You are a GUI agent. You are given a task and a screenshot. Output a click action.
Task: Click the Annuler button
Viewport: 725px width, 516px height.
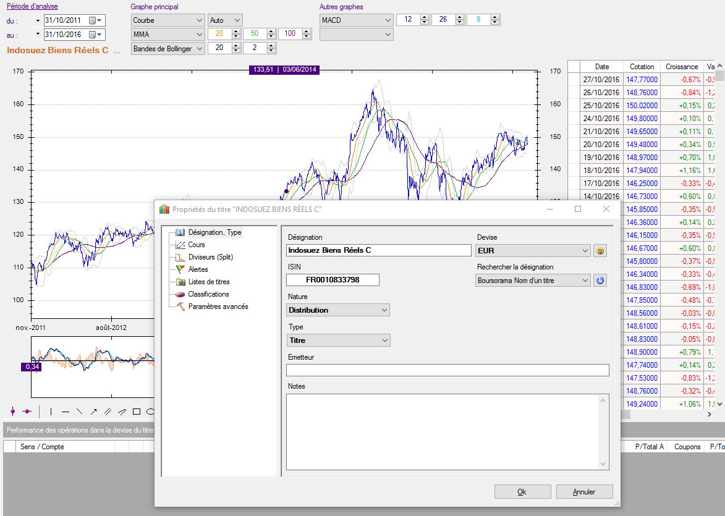pyautogui.click(x=584, y=492)
